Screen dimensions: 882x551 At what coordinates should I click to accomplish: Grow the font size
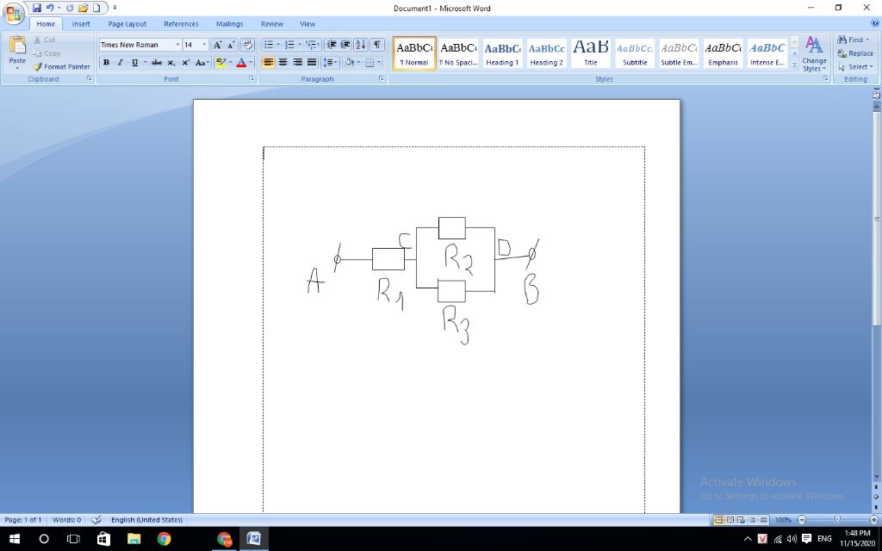[x=218, y=45]
